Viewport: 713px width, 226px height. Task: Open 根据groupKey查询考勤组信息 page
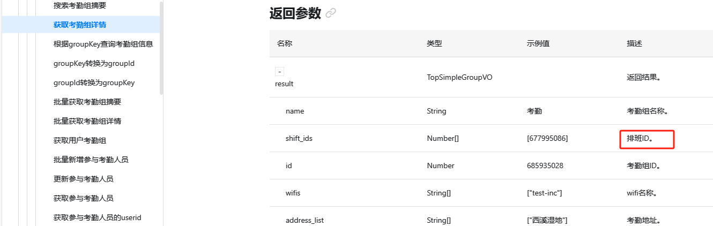103,44
